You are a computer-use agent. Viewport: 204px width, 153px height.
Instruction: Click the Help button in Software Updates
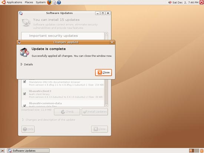click(28, 129)
